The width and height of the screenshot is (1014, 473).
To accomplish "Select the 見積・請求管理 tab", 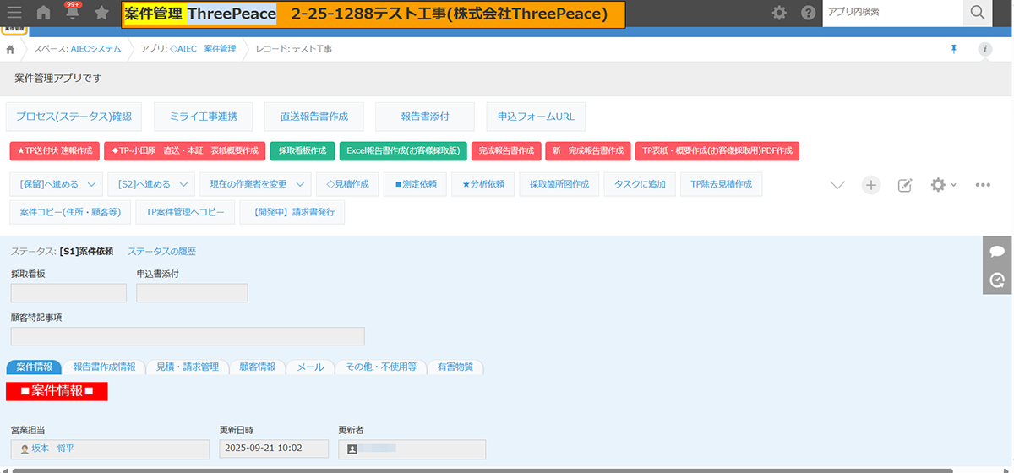I will [187, 367].
